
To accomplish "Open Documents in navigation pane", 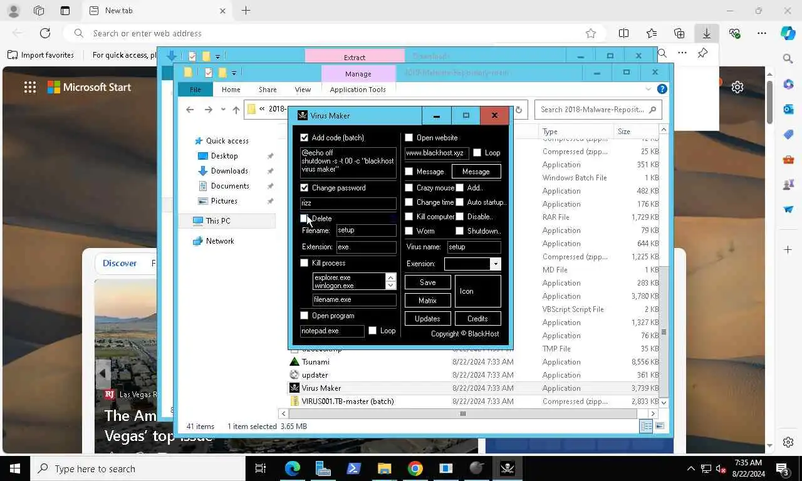I will [x=230, y=186].
